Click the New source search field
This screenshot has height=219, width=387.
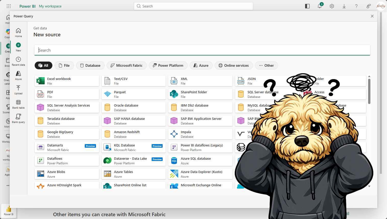pos(202,50)
